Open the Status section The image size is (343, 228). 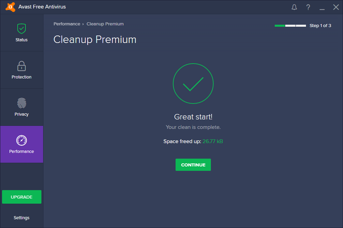22,33
